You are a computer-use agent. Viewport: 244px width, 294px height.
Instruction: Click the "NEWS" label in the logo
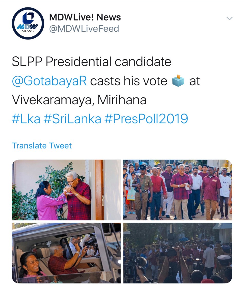click(x=28, y=31)
